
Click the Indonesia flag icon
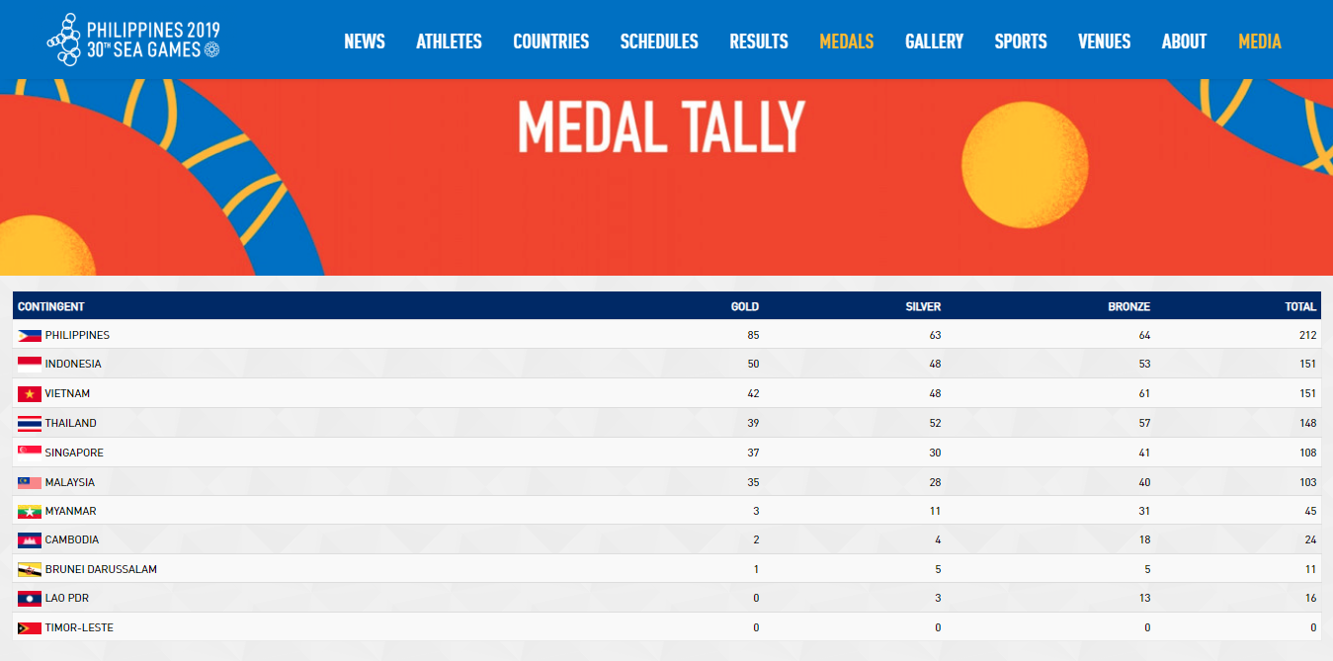30,364
